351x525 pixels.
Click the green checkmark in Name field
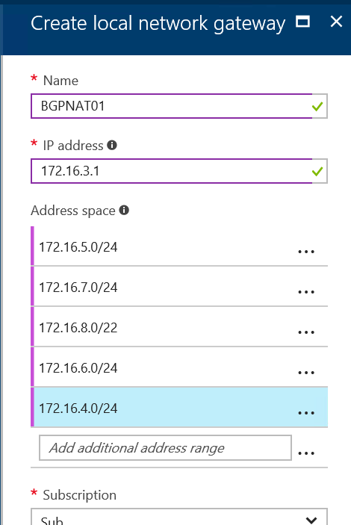coord(317,107)
